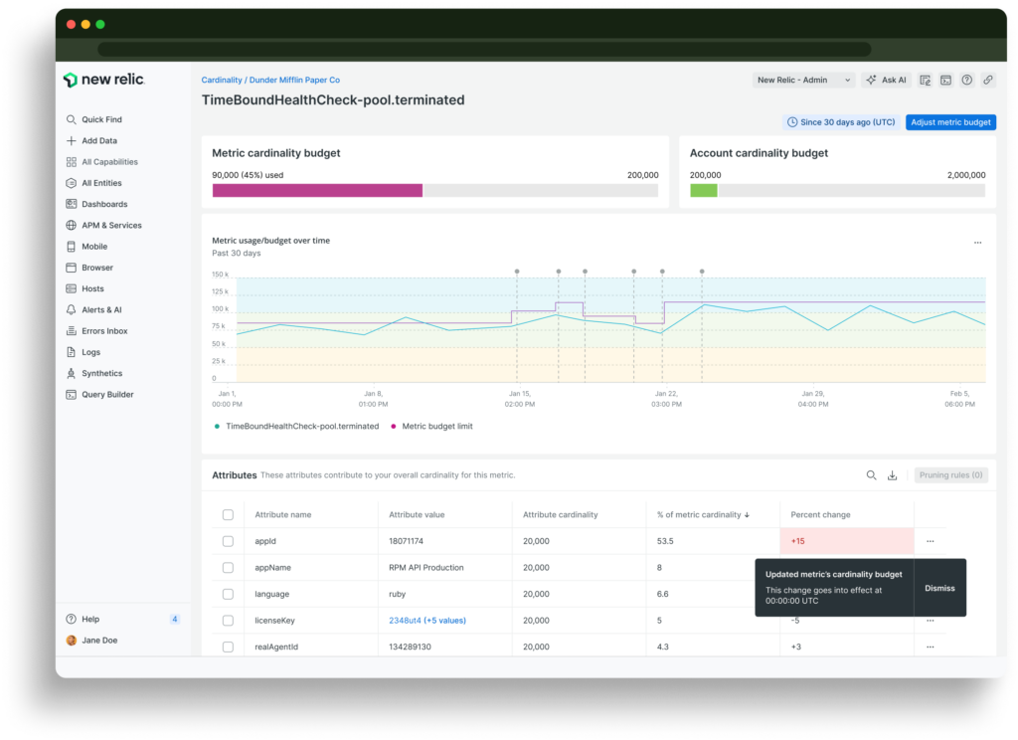Image resolution: width=1018 pixels, height=740 pixels.
Task: Open appId row ellipsis menu
Action: point(931,541)
